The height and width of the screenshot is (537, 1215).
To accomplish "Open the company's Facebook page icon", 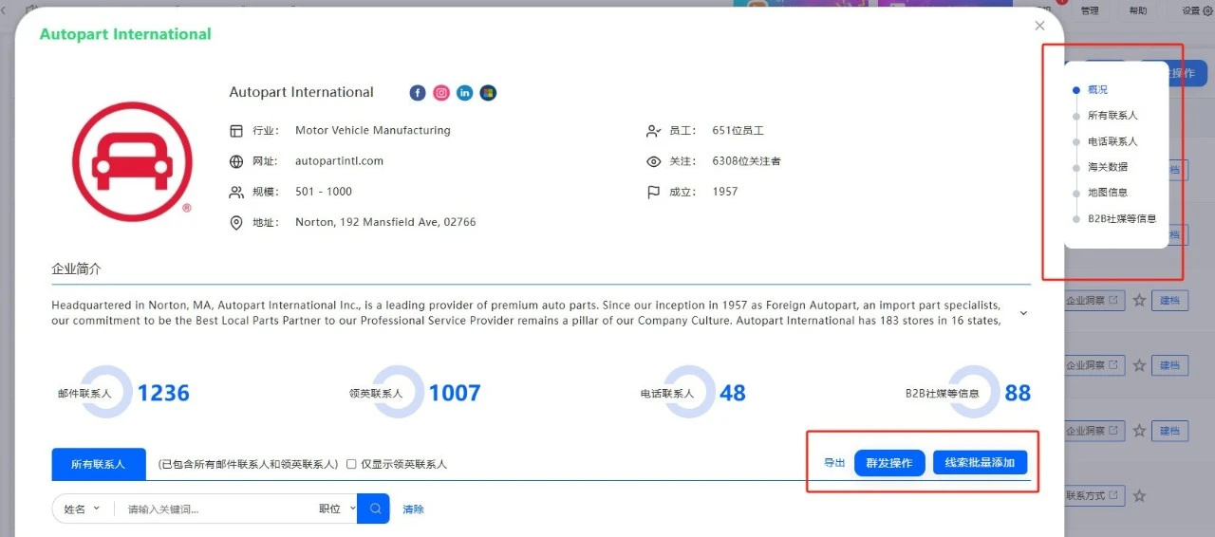I will click(418, 93).
